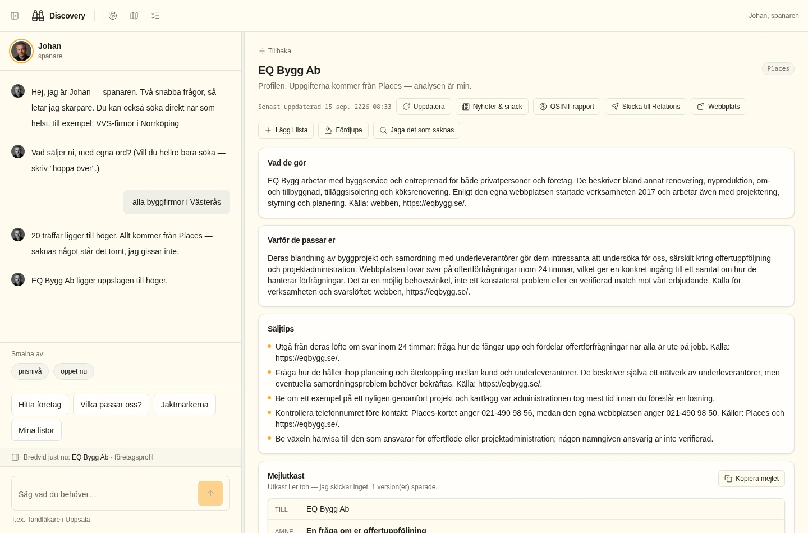Click the Vad de gör heading

tap(287, 163)
